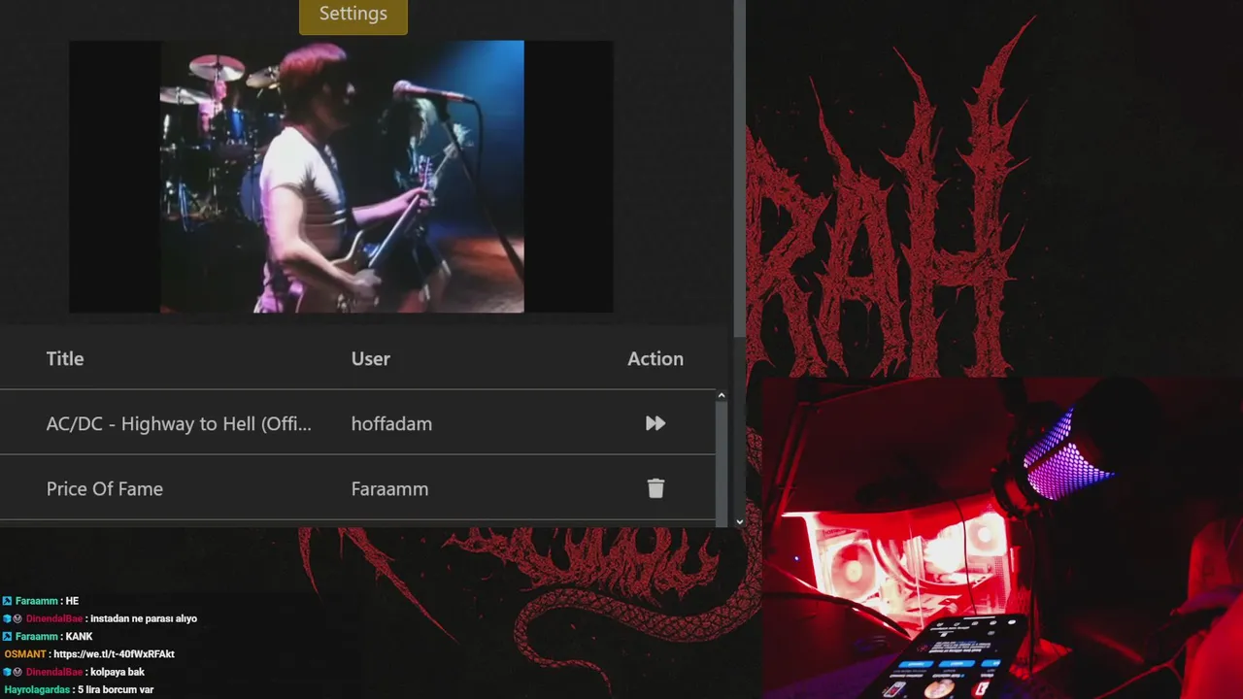Click the AC/DC concert video player
The height and width of the screenshot is (699, 1243).
341,177
